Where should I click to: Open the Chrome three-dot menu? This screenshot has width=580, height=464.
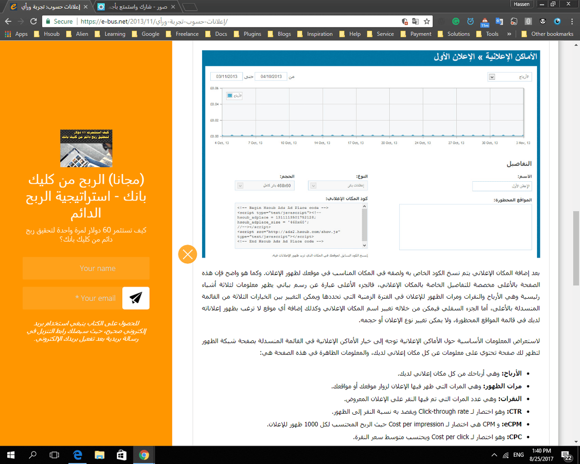tap(572, 21)
